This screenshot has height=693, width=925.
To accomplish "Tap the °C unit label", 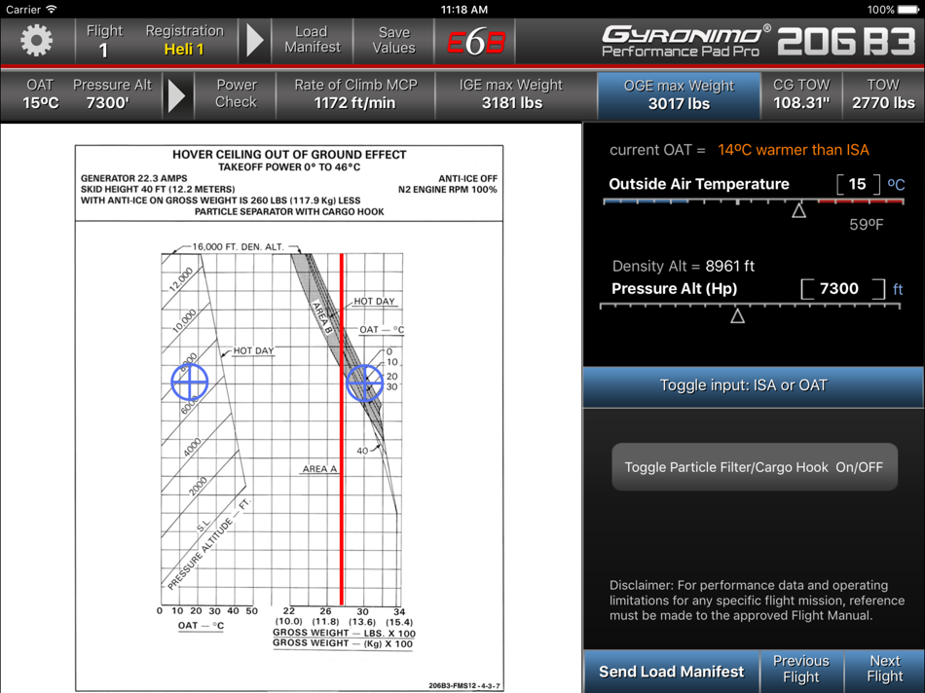I will 896,185.
